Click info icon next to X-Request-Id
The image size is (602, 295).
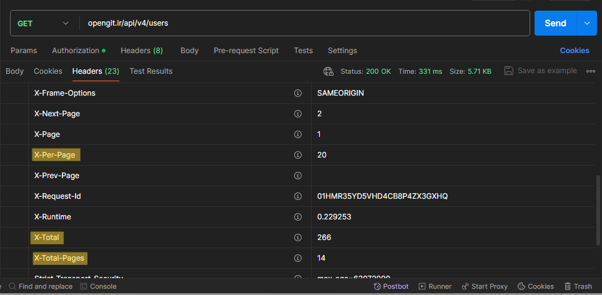(298, 196)
